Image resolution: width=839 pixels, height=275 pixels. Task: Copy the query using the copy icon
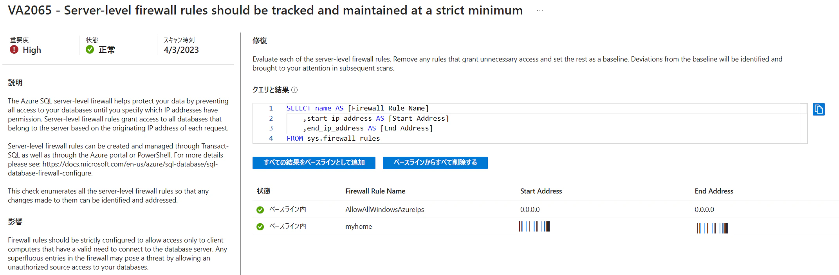click(x=819, y=109)
